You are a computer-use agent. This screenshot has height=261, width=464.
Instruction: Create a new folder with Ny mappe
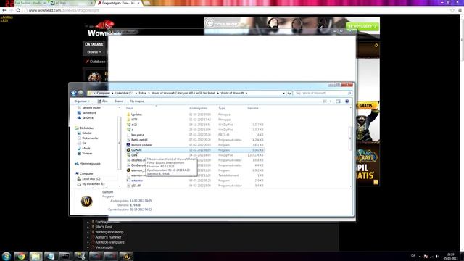coord(137,101)
